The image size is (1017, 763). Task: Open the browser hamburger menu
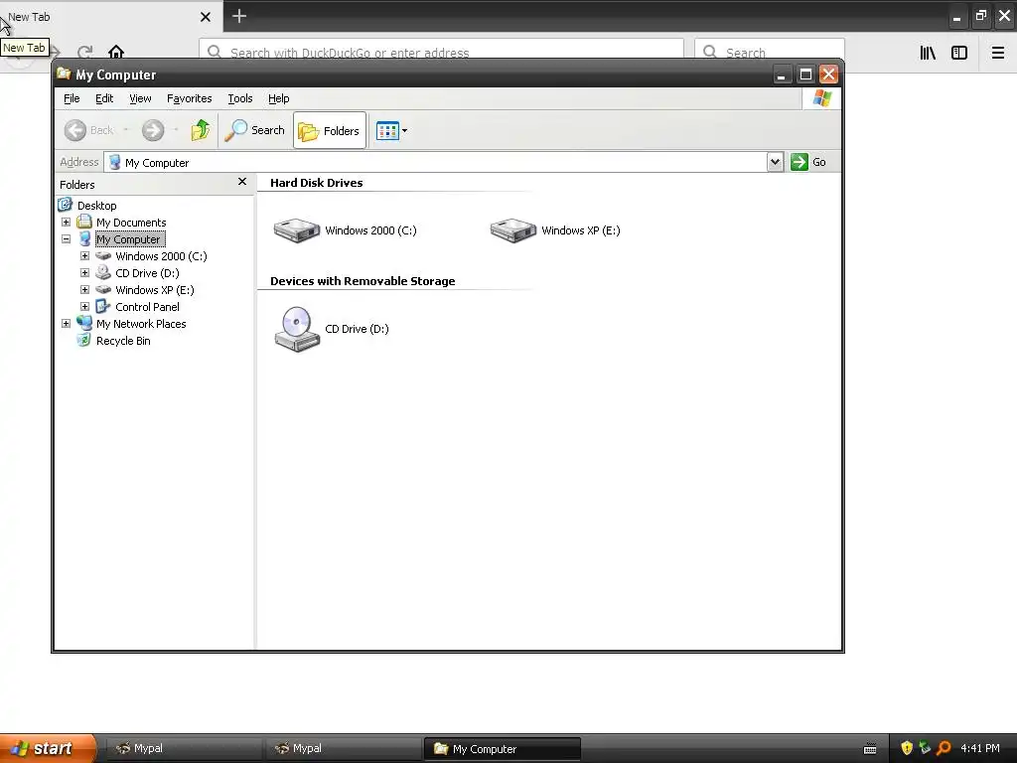[x=998, y=53]
